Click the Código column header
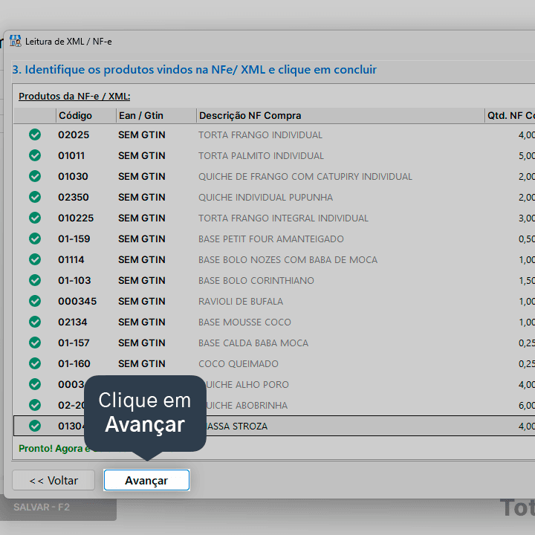This screenshot has width=535, height=535. click(86, 116)
